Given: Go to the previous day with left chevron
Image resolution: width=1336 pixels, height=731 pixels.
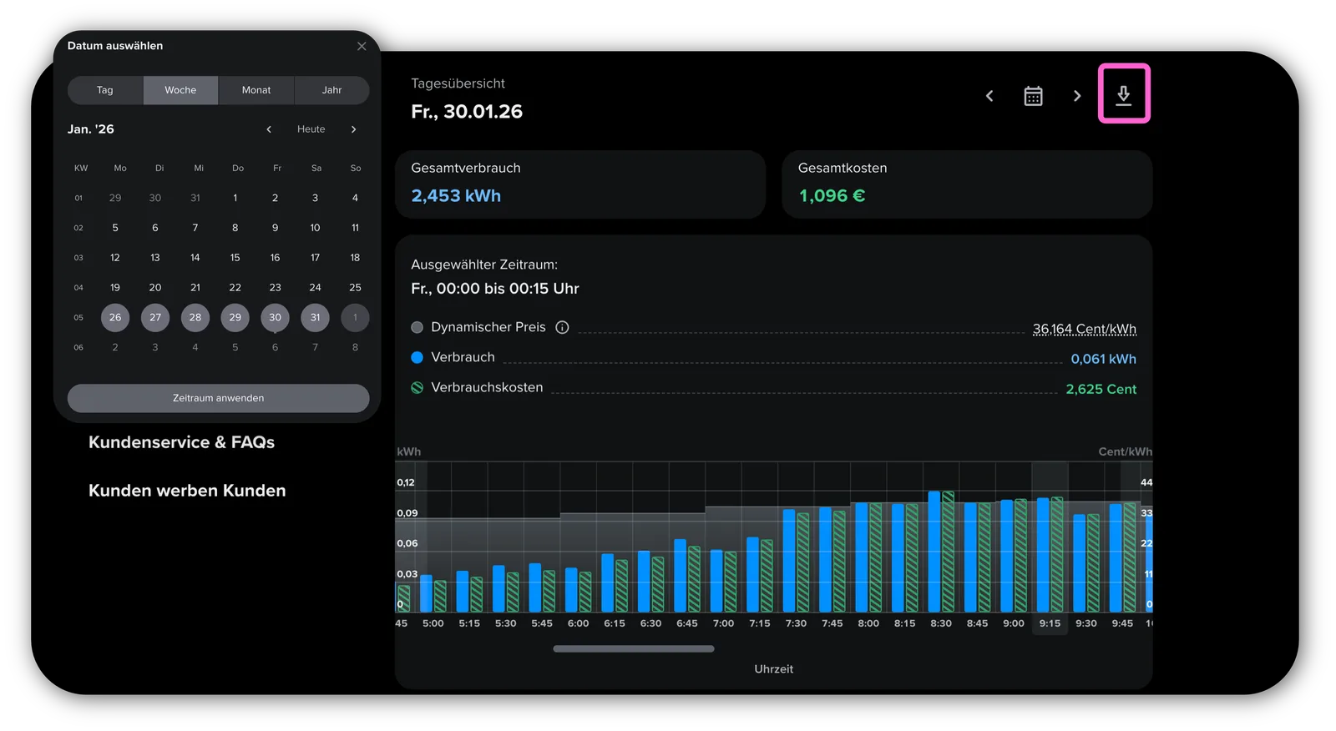Looking at the screenshot, I should [x=989, y=96].
